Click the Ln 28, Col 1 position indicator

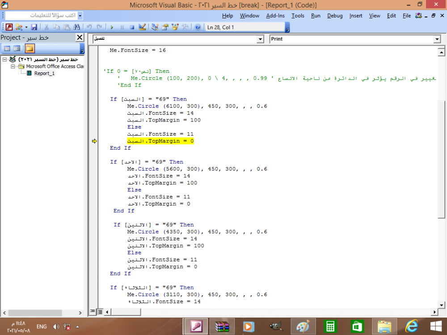(245, 27)
